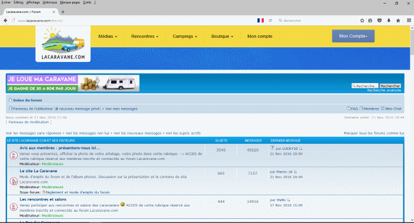Close the Lacaravane.com forum tab
Viewport: 414px width, 223px height.
pos(54,12)
